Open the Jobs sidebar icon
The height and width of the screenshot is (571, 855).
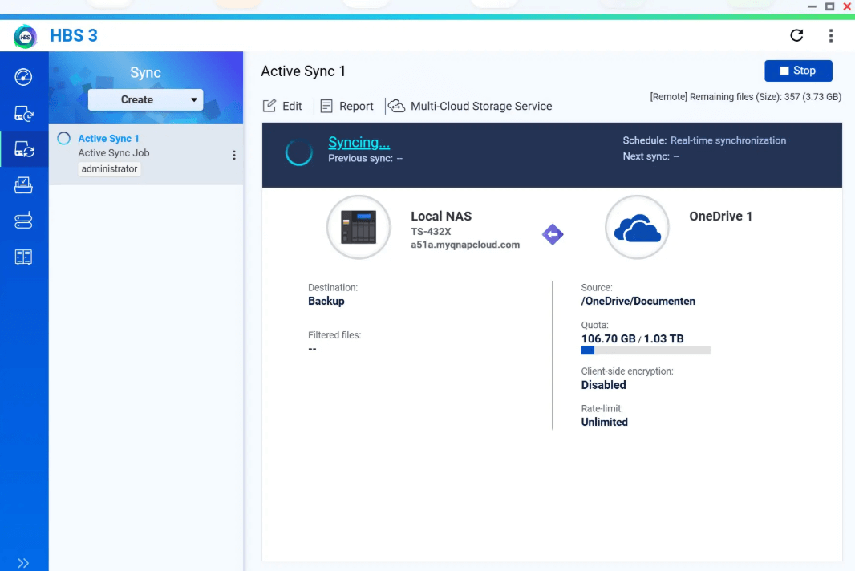pos(24,185)
